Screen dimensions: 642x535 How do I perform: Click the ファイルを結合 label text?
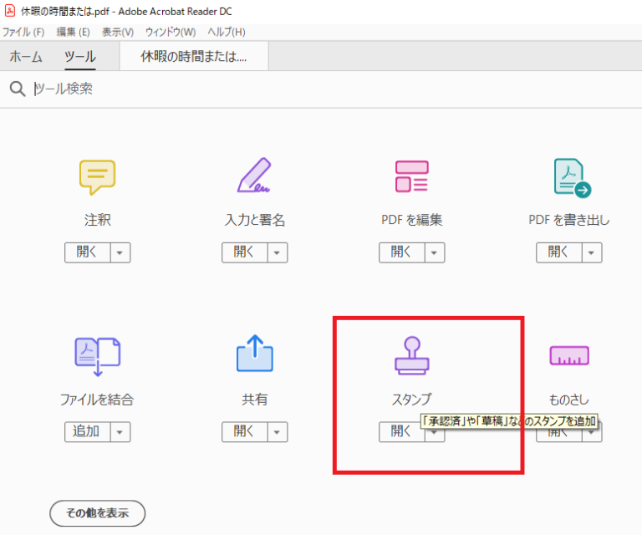click(x=97, y=399)
